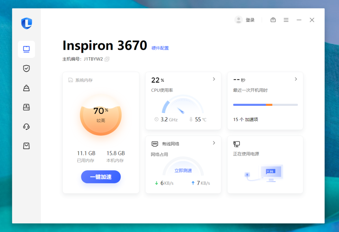Open the app store bag icon
This screenshot has width=339, height=232.
[x=26, y=146]
